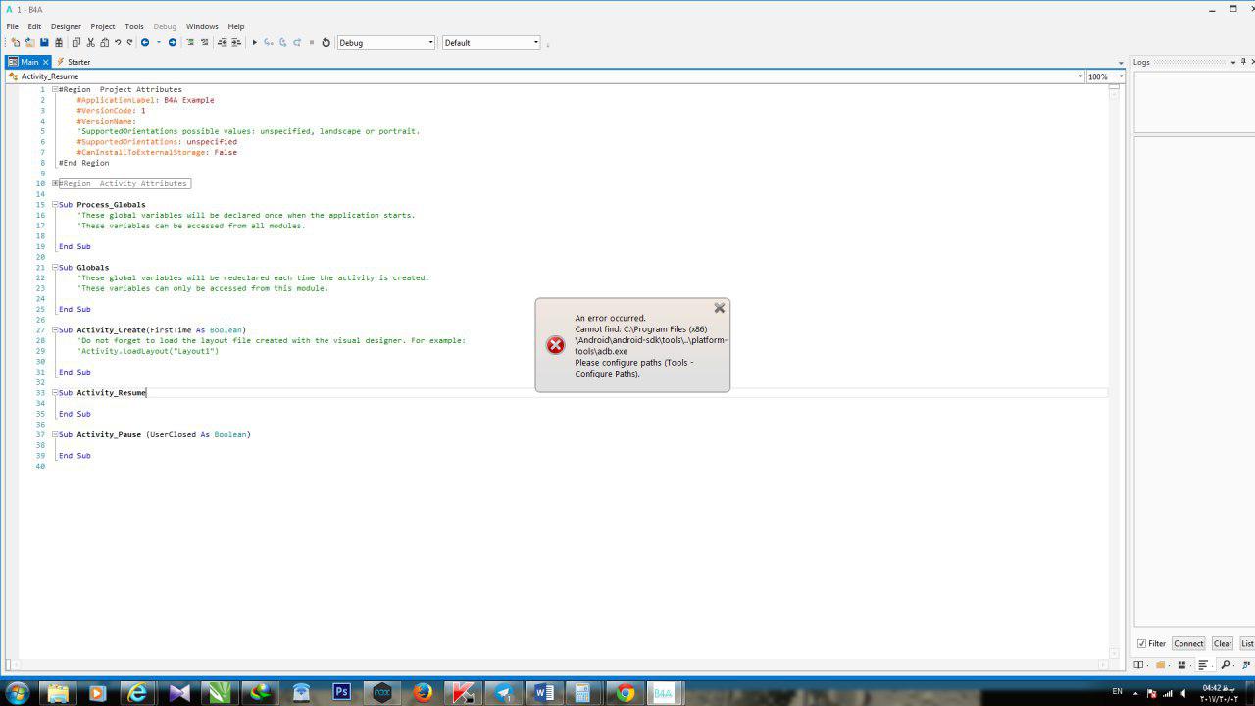Click the Clear button in Logs

(1222, 643)
